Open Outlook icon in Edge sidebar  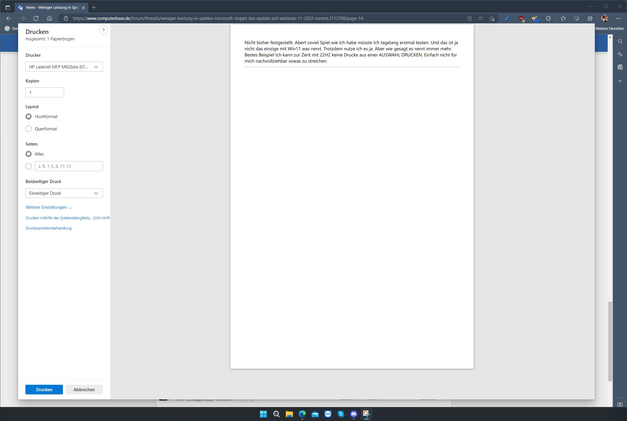click(x=620, y=67)
